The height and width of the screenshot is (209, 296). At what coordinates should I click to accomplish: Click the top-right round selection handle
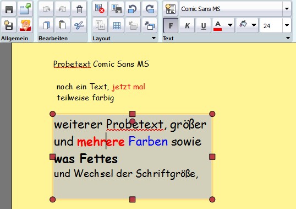click(x=212, y=114)
